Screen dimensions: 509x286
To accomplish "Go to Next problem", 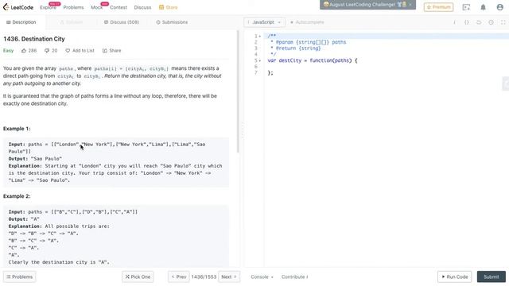I will [x=229, y=276].
